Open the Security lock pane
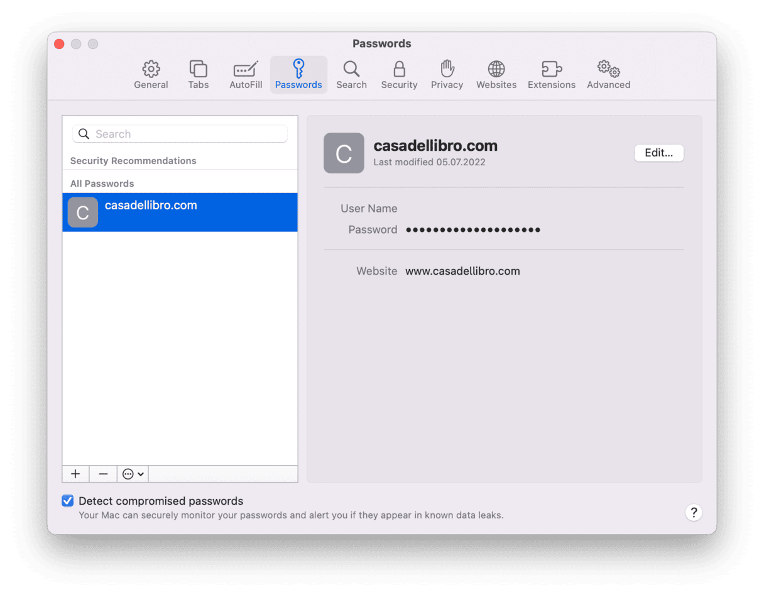The height and width of the screenshot is (597, 764). (x=399, y=75)
